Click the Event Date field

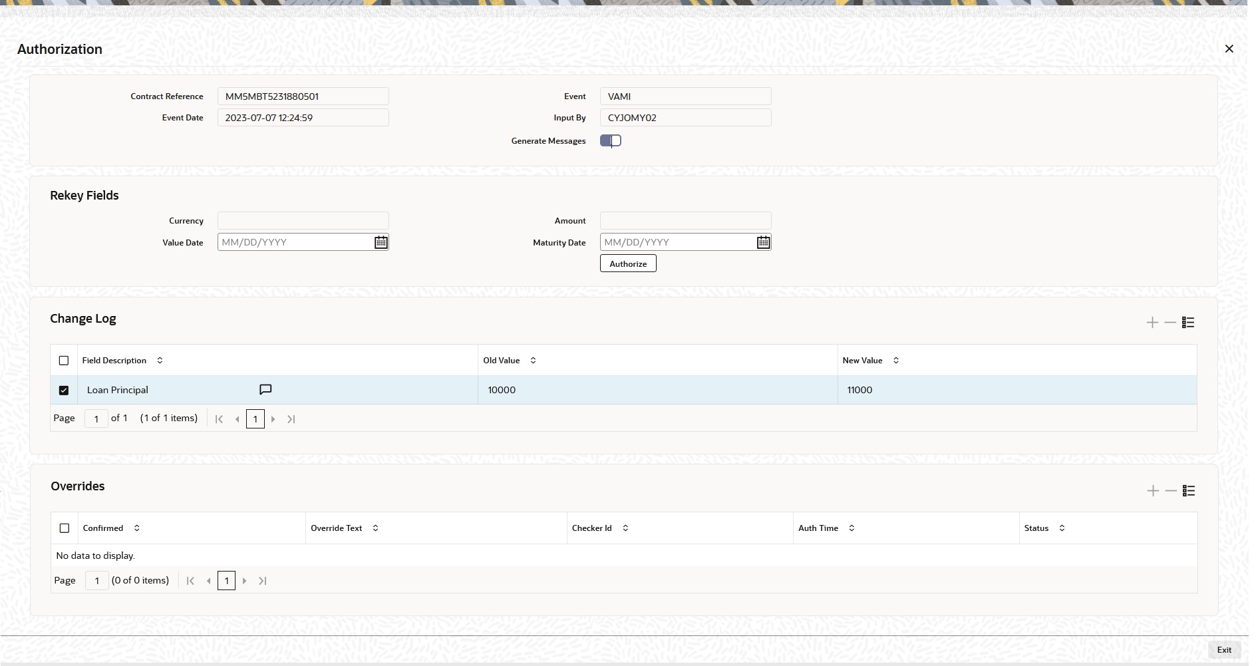[303, 118]
